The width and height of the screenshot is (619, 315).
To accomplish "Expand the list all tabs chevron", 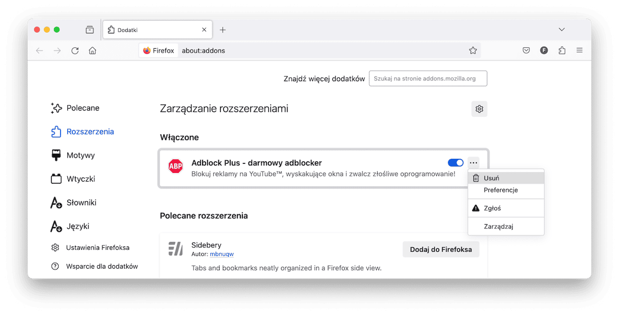I will click(561, 30).
